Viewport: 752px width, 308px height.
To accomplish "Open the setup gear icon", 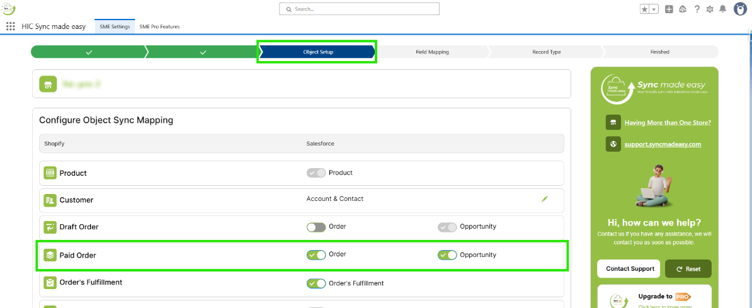I will pos(710,9).
